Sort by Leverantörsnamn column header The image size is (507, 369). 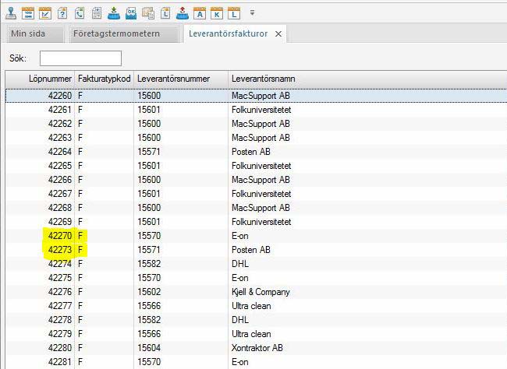click(367, 79)
